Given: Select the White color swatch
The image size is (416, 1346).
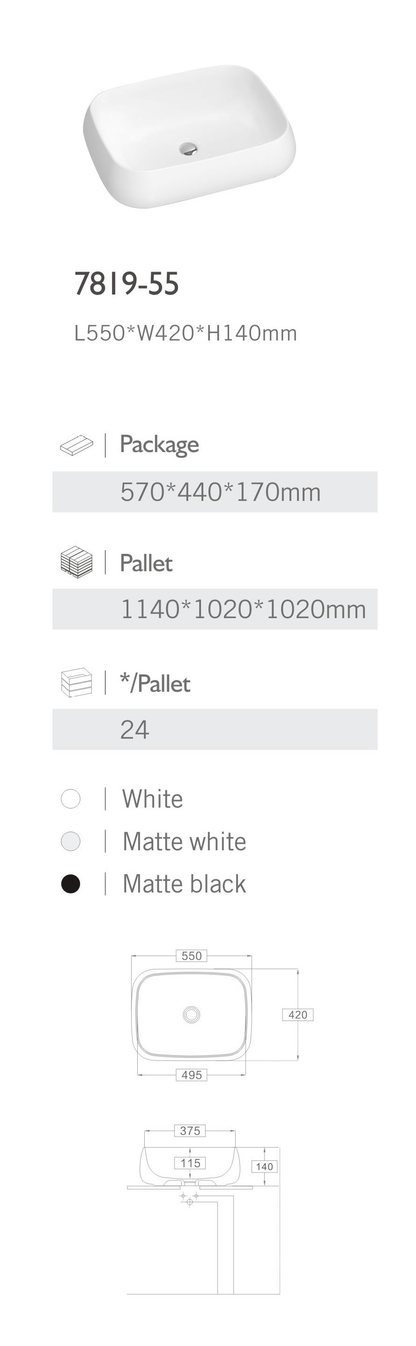Looking at the screenshot, I should pyautogui.click(x=70, y=799).
